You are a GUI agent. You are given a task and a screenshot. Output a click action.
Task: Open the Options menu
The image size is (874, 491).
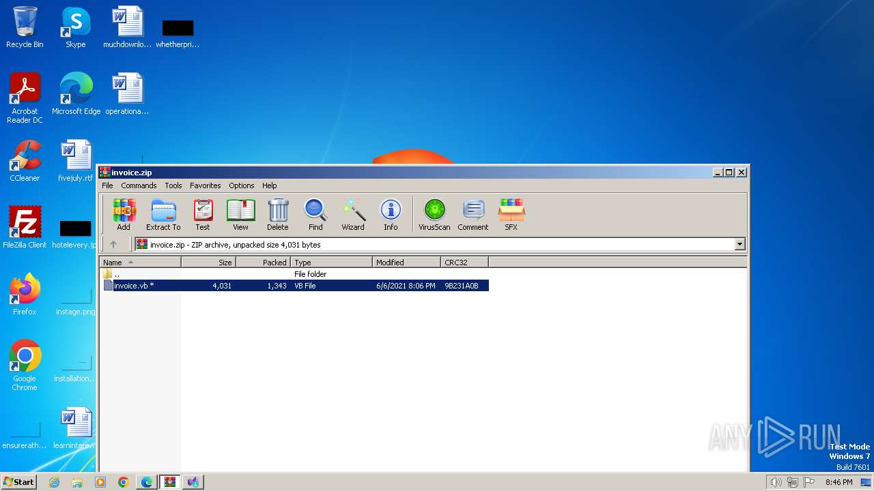click(242, 185)
